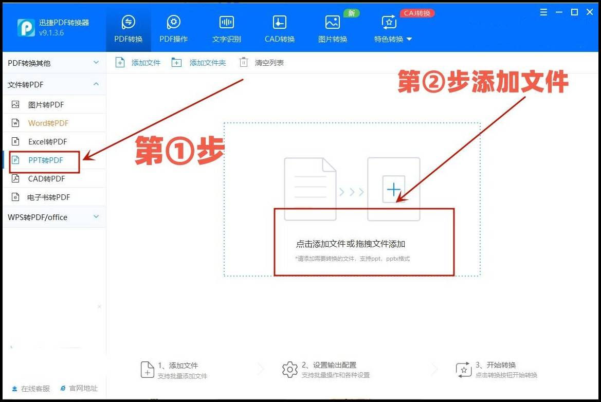
Task: Click the large plus icon in drop area
Action: point(394,189)
